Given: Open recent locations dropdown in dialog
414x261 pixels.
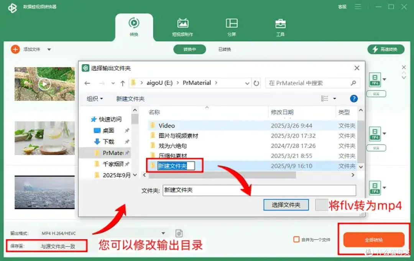Looking at the screenshot, I should tap(113, 83).
